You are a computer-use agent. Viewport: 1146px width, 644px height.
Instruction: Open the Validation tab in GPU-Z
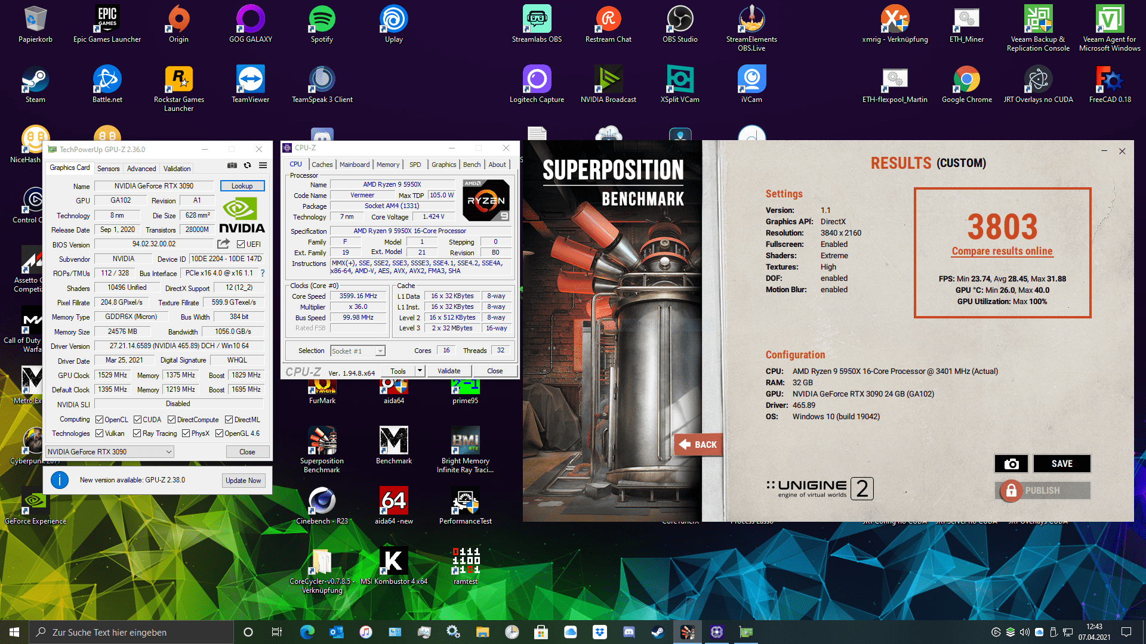pyautogui.click(x=177, y=169)
